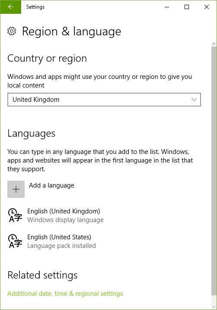Click the language icon beside English (United Kingdom)
Image resolution: width=217 pixels, height=310 pixels.
tap(15, 216)
